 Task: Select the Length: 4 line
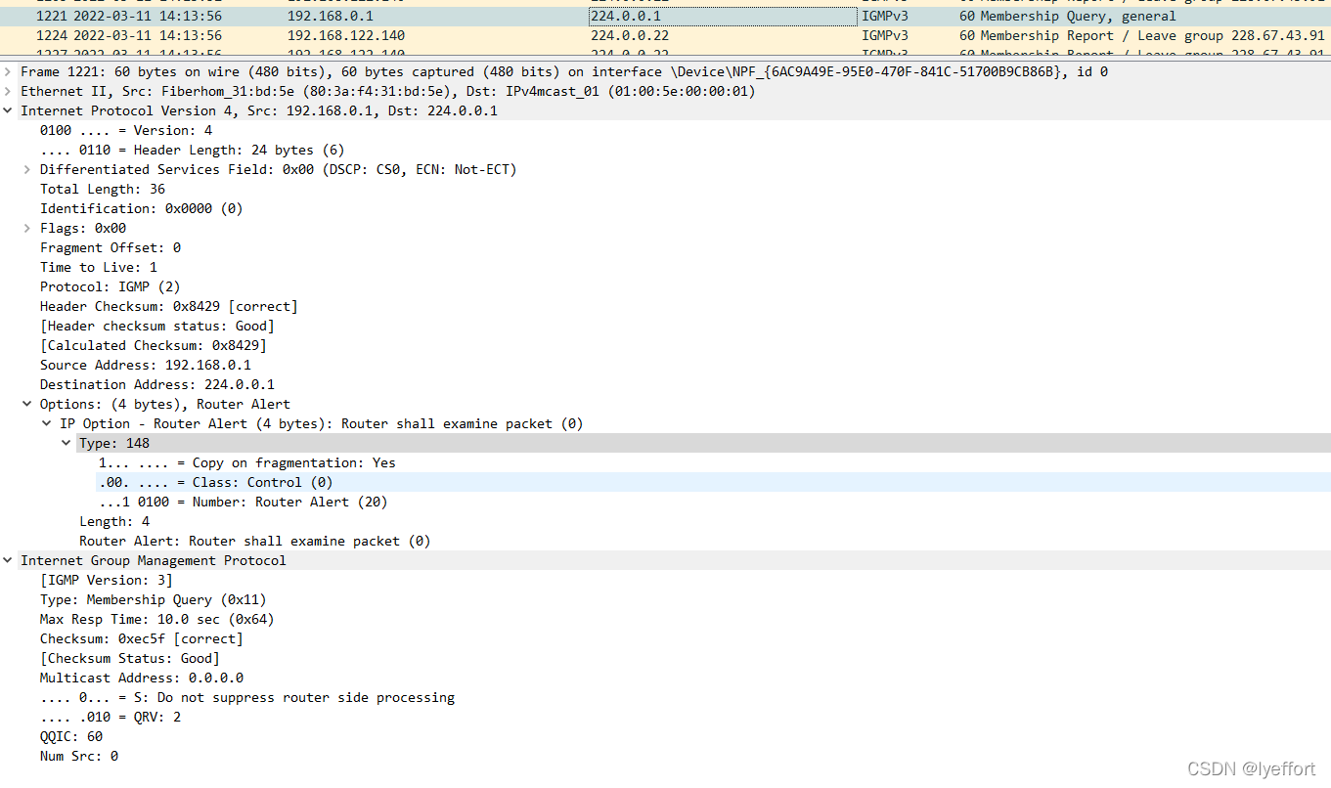[x=114, y=521]
